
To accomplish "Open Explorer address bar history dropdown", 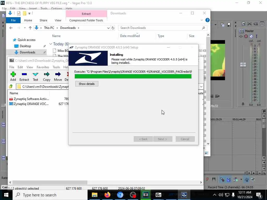I will [108, 28].
